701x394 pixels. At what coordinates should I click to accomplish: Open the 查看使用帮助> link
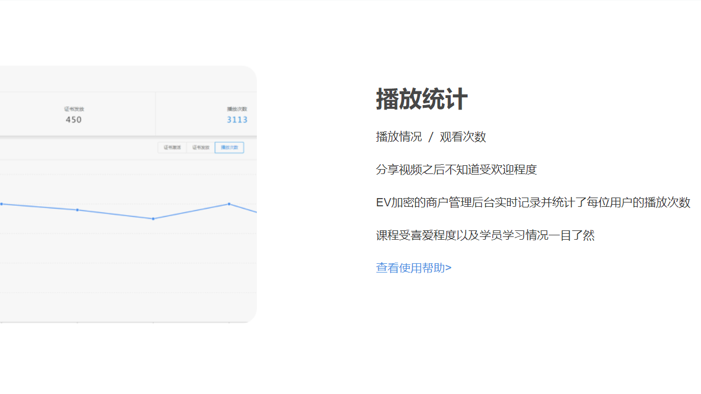point(413,268)
